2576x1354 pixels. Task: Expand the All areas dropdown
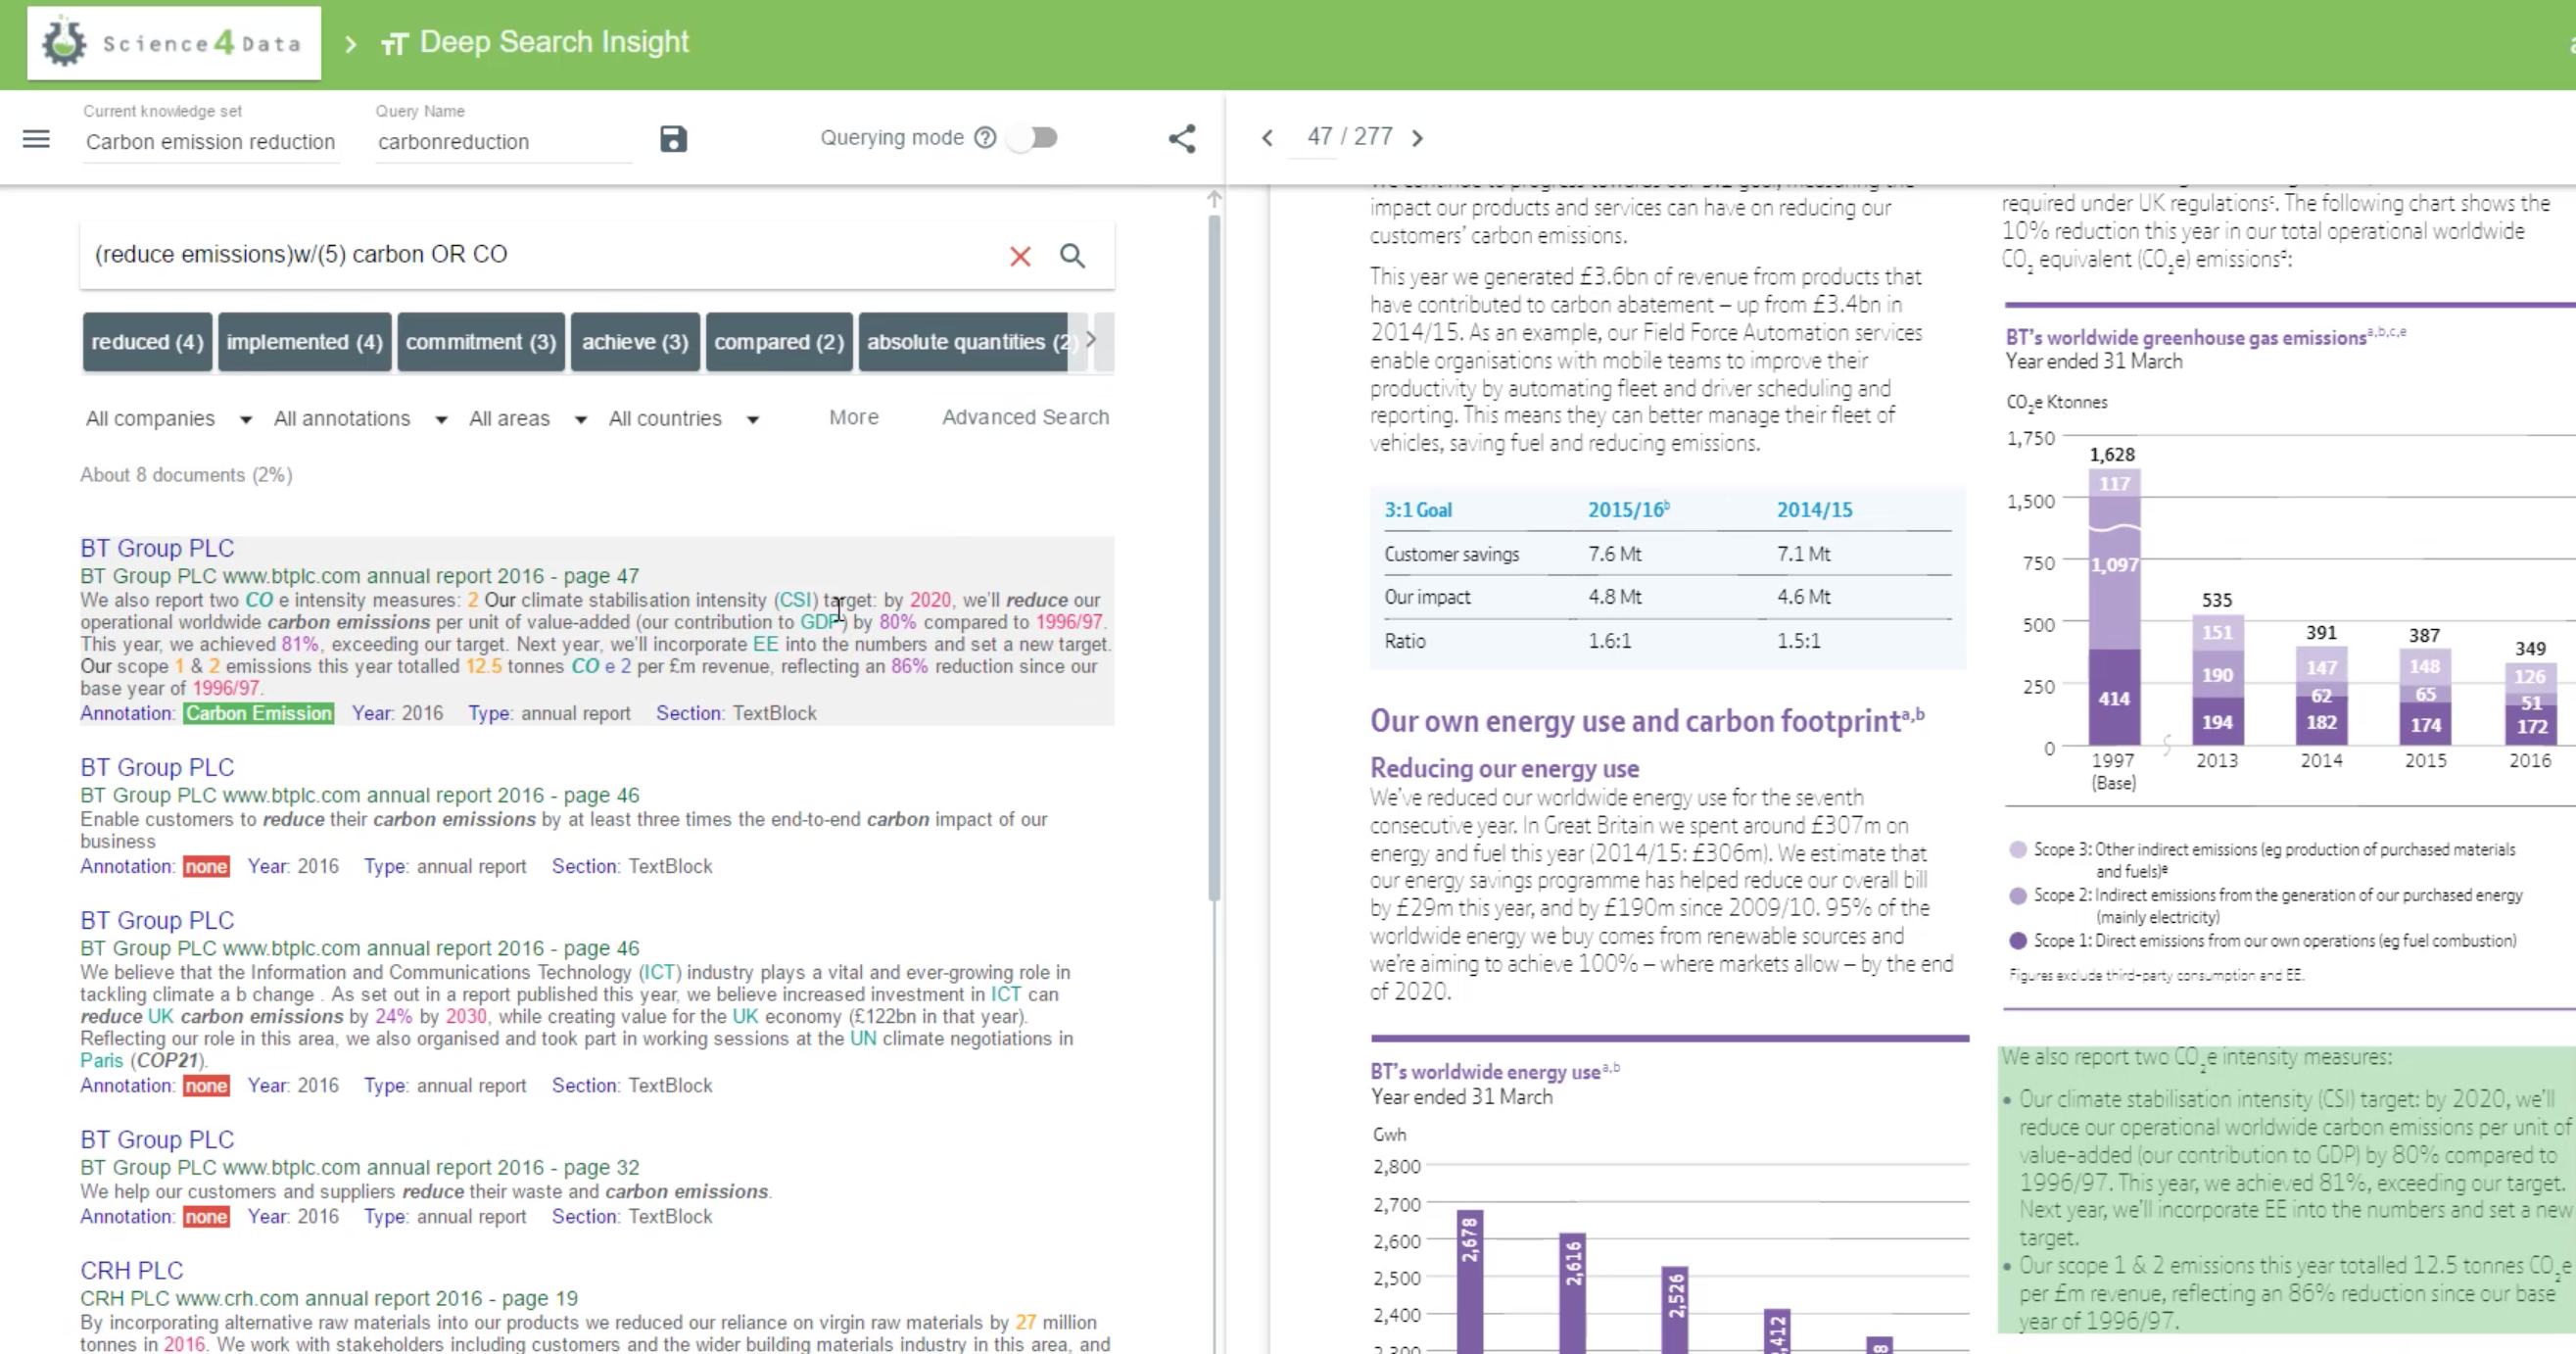[x=528, y=418]
